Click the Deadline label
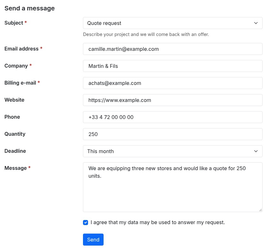 click(x=15, y=151)
